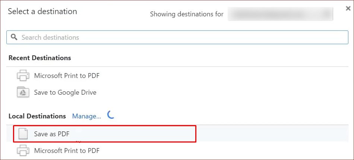The width and height of the screenshot is (354, 160).
Task: Open the Manage... local destinations link
Action: click(x=86, y=116)
